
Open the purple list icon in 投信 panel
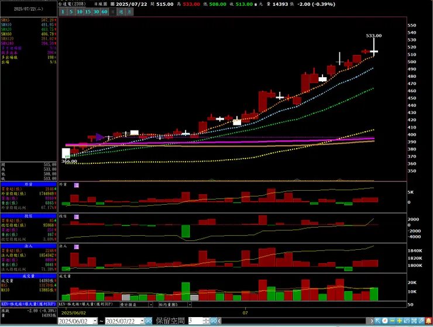tap(77, 217)
